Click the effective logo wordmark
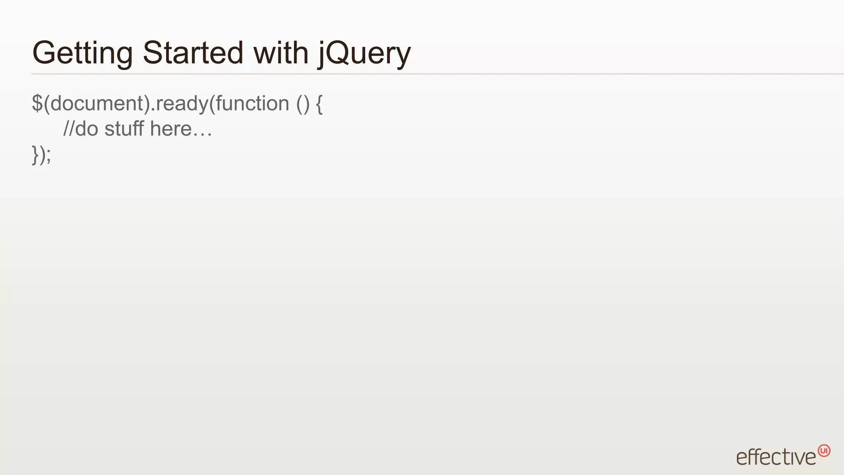 click(776, 457)
